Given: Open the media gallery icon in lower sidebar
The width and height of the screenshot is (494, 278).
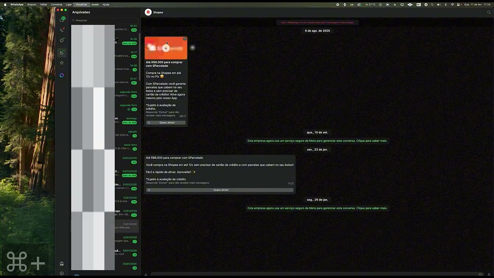Looking at the screenshot, I should (62, 264).
